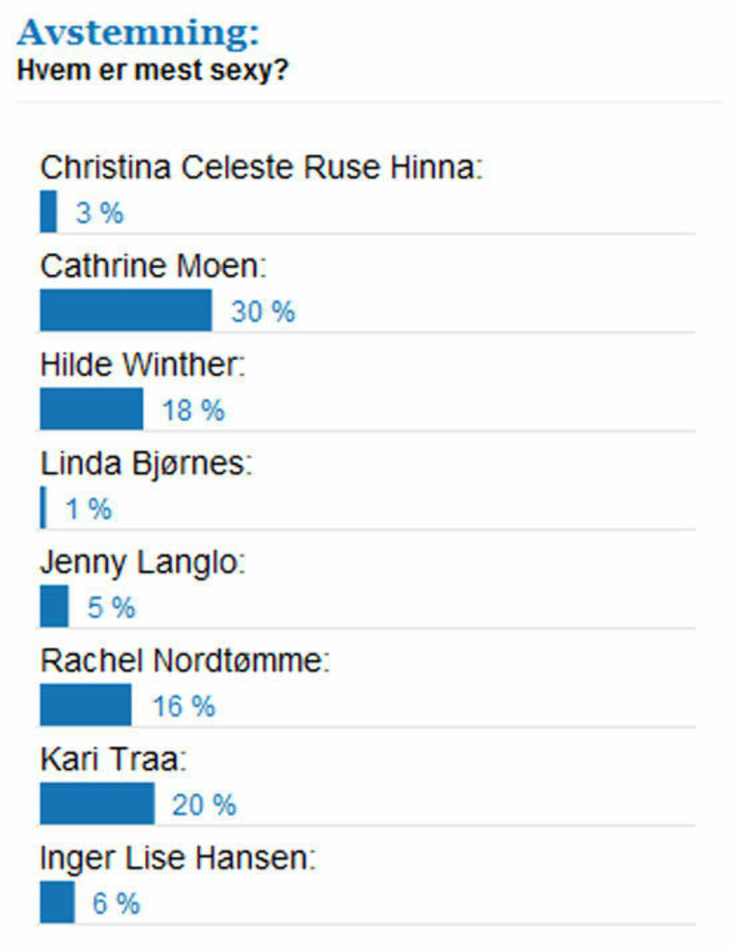
Task: Click Hilde Winther's 18 % bar
Action: tap(92, 409)
